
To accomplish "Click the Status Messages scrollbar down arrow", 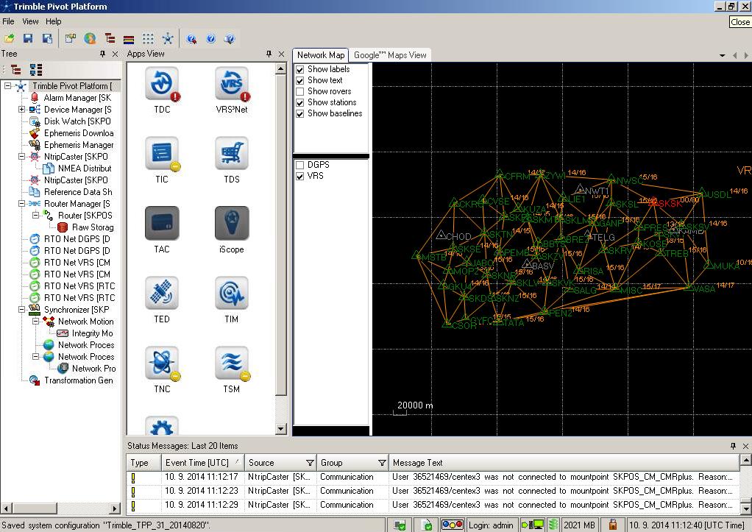I will tap(746, 508).
